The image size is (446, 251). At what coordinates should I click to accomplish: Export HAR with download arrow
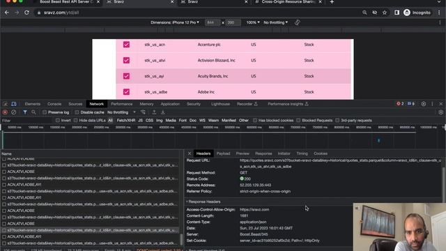(163, 112)
